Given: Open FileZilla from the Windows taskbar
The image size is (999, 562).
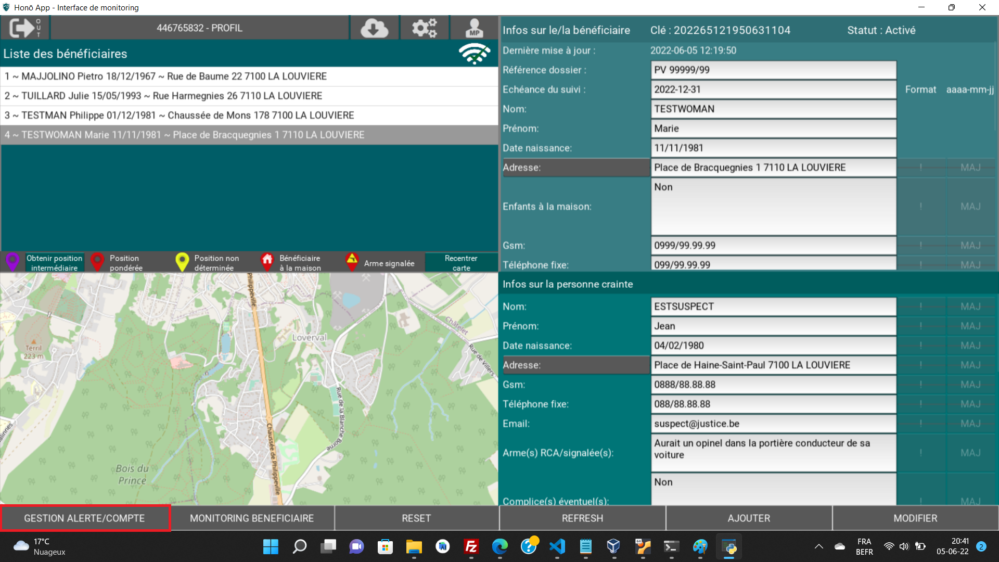Looking at the screenshot, I should [471, 547].
